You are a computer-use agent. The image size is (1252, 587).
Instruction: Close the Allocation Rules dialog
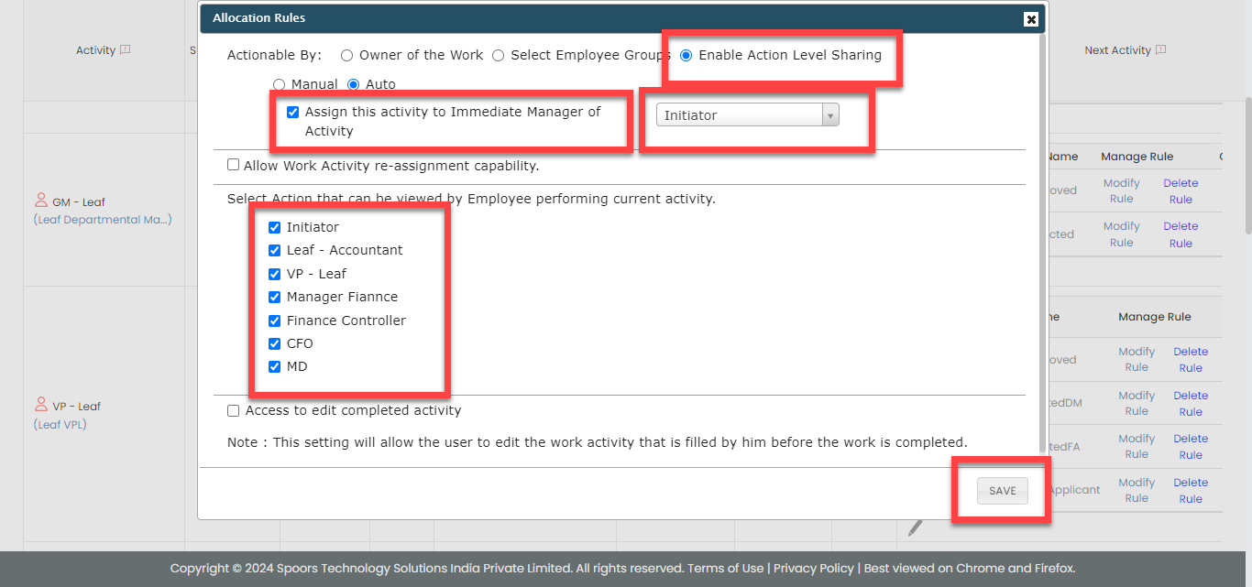coord(1031,19)
